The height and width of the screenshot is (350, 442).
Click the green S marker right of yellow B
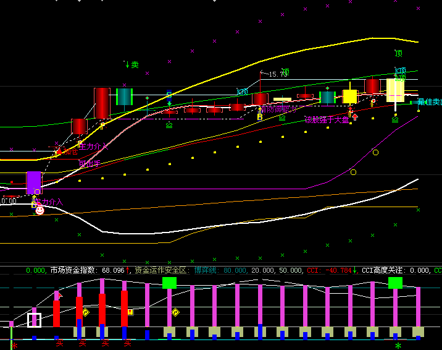tap(282, 118)
